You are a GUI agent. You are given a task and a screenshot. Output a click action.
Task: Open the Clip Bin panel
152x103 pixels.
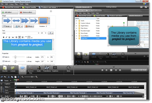pos(5,69)
